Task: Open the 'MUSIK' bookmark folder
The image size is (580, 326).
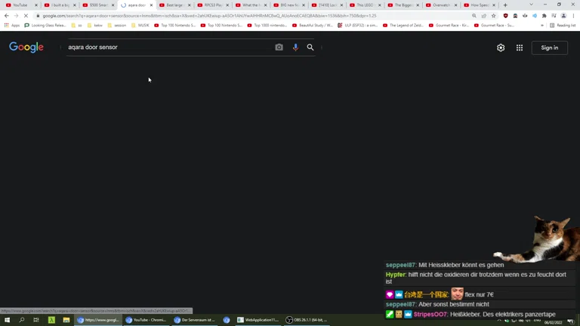Action: (x=140, y=26)
